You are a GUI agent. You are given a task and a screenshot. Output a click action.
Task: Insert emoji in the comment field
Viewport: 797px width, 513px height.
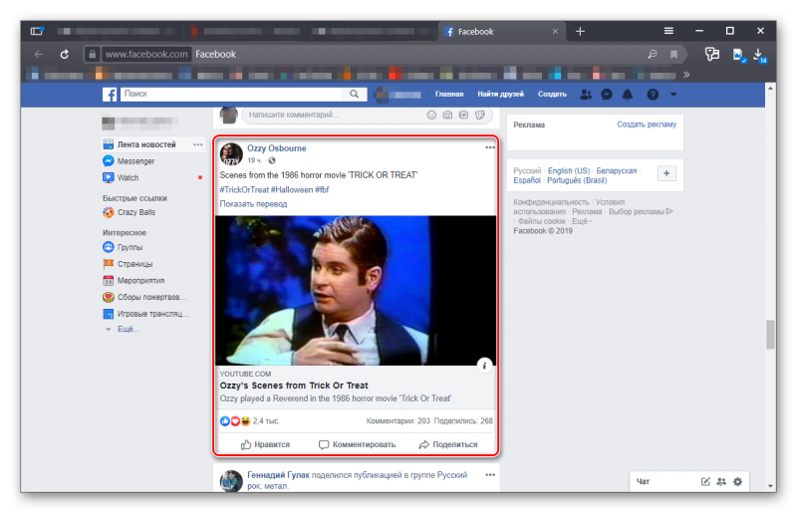pos(431,115)
